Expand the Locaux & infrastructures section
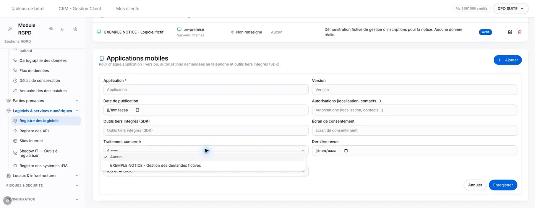The height and width of the screenshot is (208, 535). [x=77, y=175]
